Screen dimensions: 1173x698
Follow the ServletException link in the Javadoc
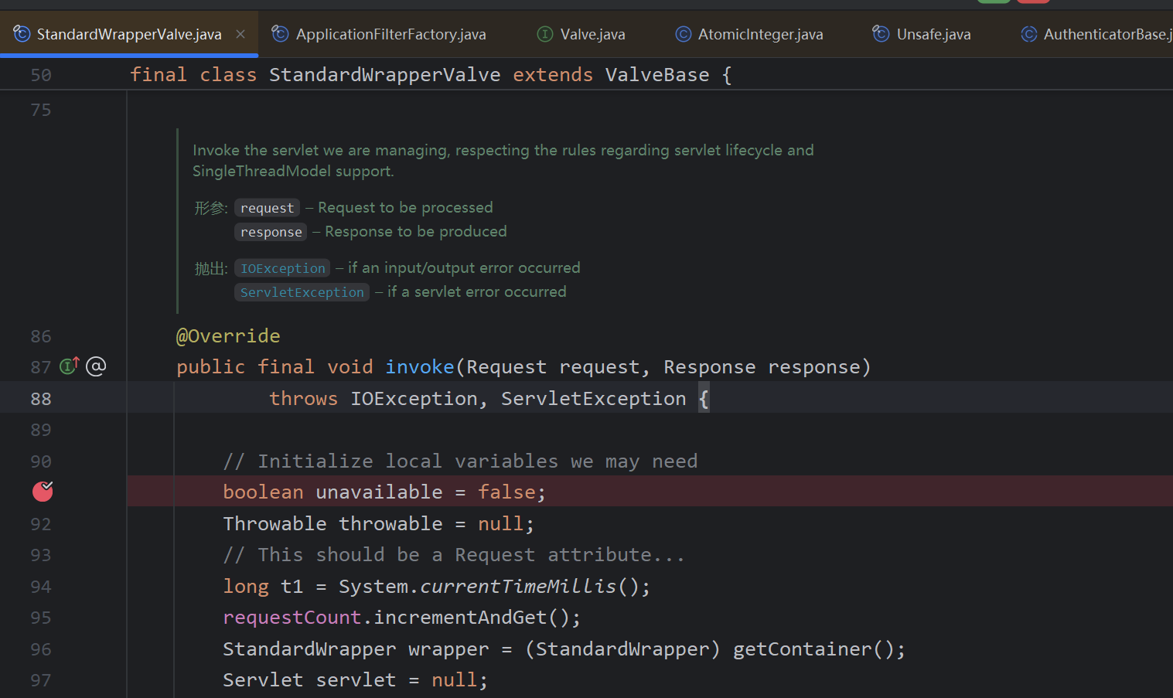(302, 292)
